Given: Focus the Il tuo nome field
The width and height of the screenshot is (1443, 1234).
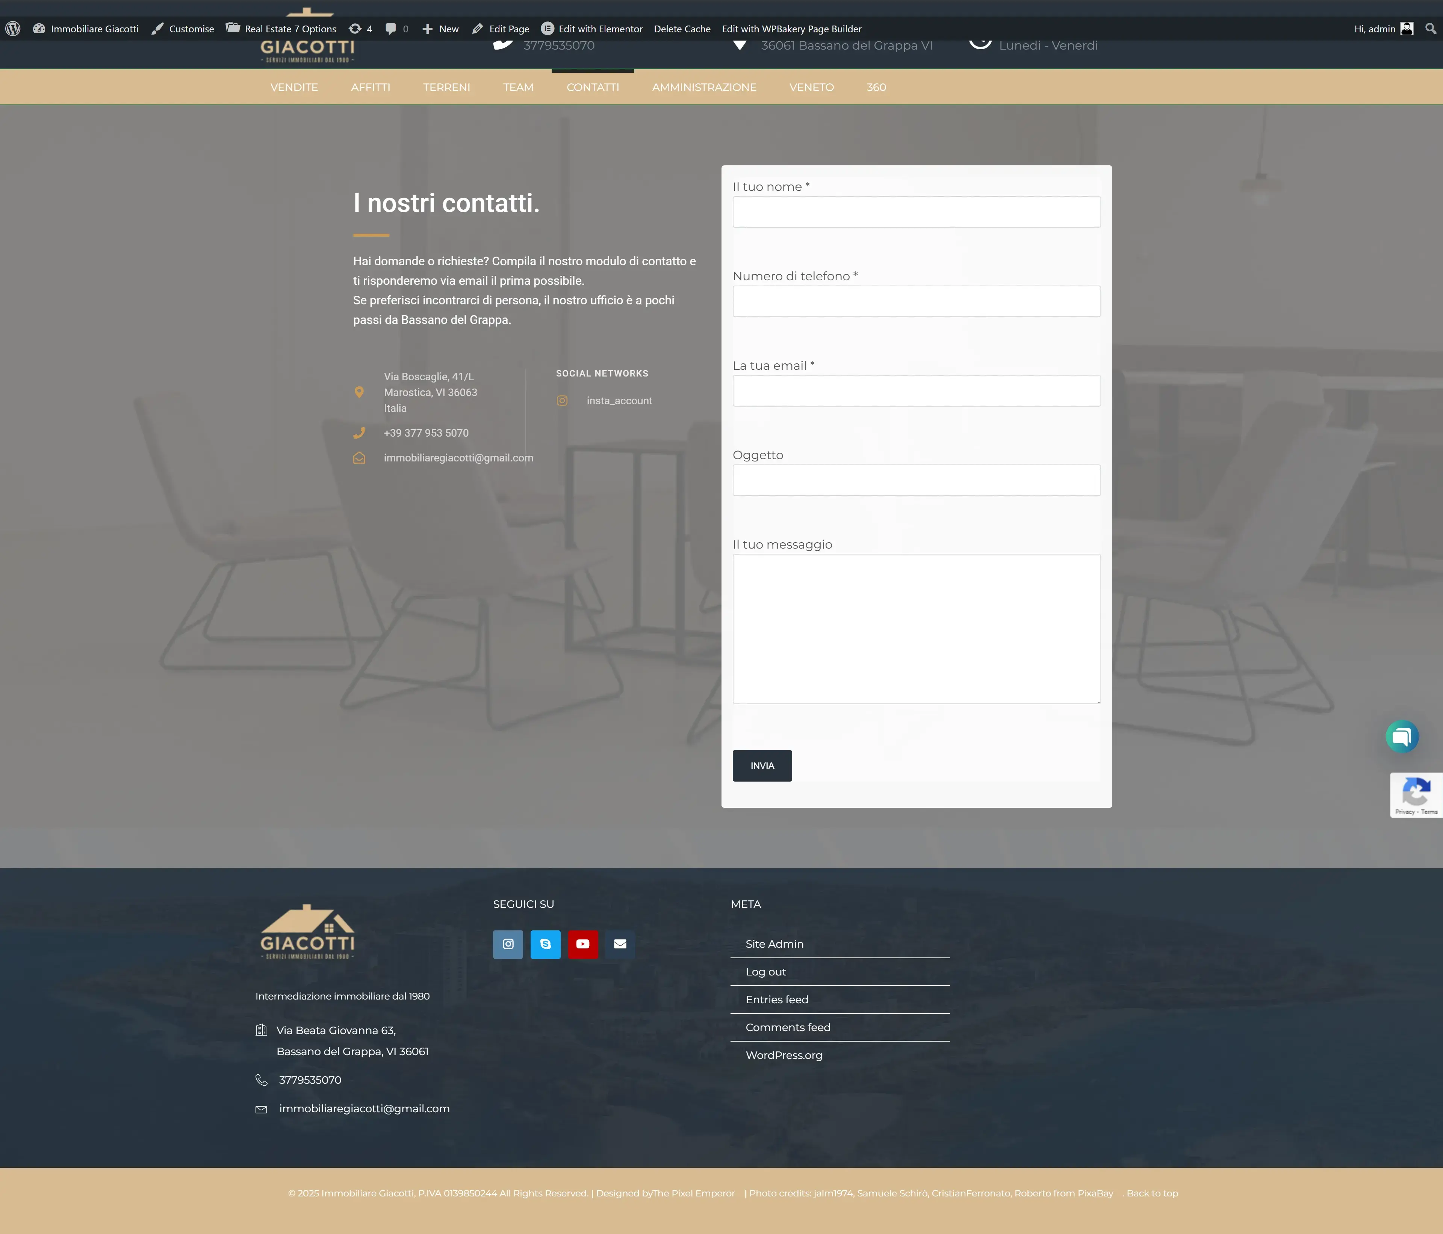Looking at the screenshot, I should point(916,212).
